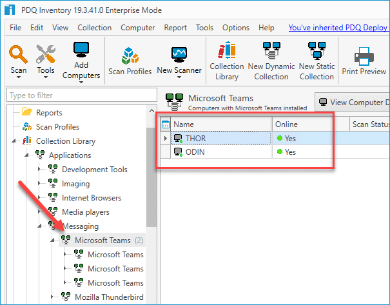This screenshot has width=390, height=305.
Task: Collapse the Microsoft Teams (2) node
Action: pyautogui.click(x=52, y=241)
